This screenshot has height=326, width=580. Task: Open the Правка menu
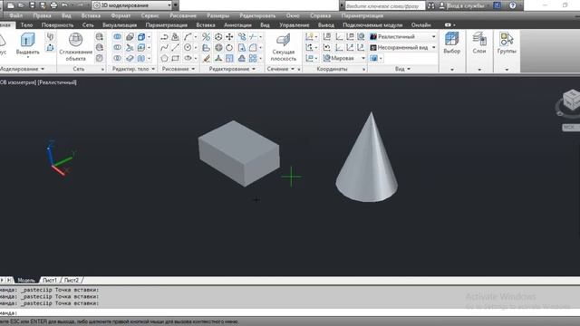(42, 15)
